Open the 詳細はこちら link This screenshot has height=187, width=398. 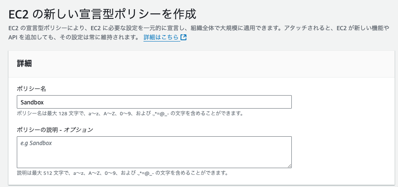(161, 37)
